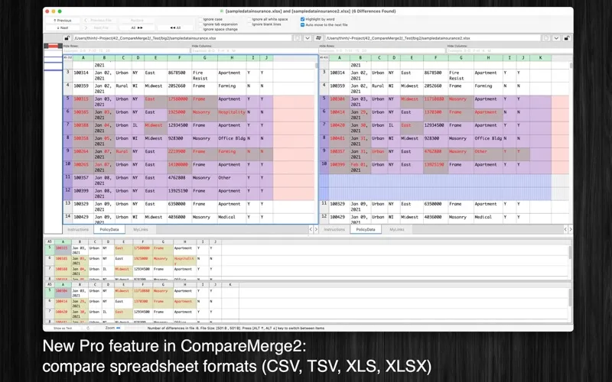Open the Instructions sheet in the right pane
Image resolution: width=612 pixels, height=382 pixels.
[x=334, y=230]
